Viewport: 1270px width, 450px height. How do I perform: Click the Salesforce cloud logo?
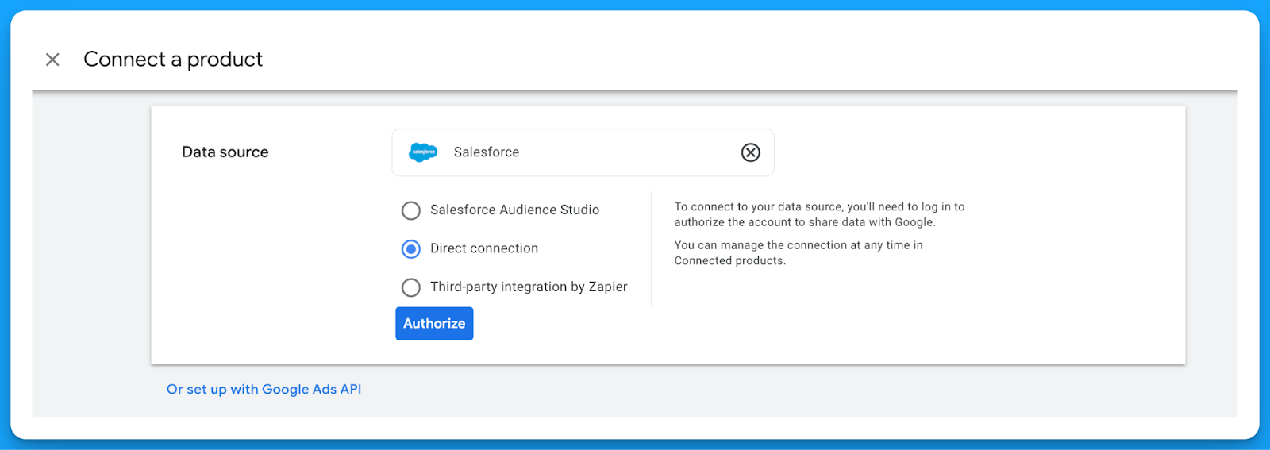click(x=423, y=152)
